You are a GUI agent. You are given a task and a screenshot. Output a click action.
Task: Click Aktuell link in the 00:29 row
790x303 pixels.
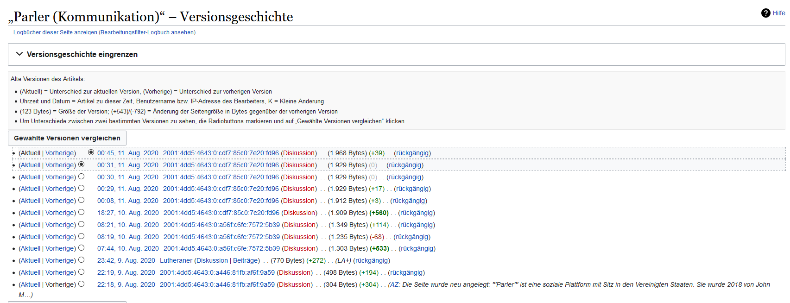31,189
